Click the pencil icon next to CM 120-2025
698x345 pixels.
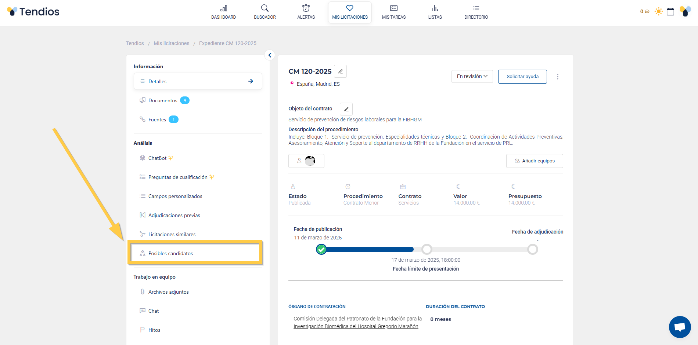(x=341, y=71)
